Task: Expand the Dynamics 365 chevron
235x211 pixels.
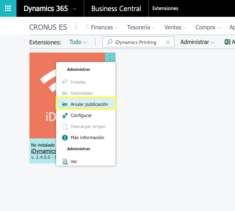Action: coord(75,9)
